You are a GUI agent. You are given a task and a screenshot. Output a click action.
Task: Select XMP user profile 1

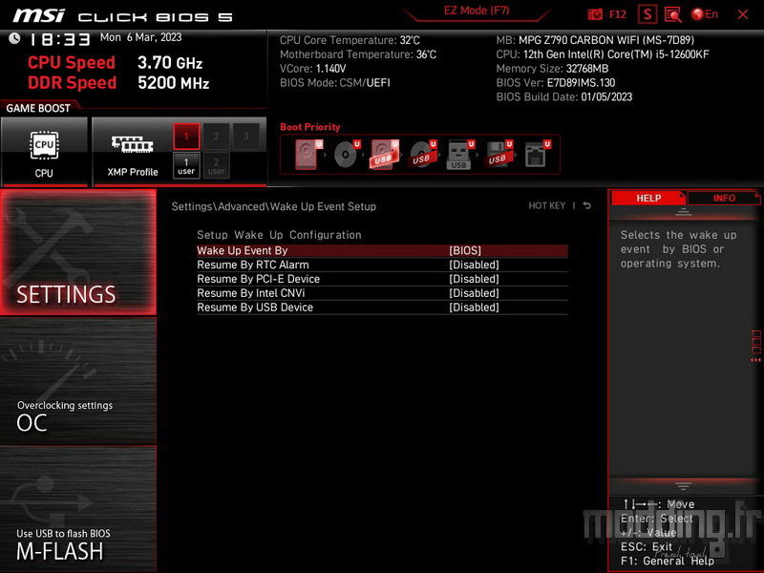coord(186,165)
